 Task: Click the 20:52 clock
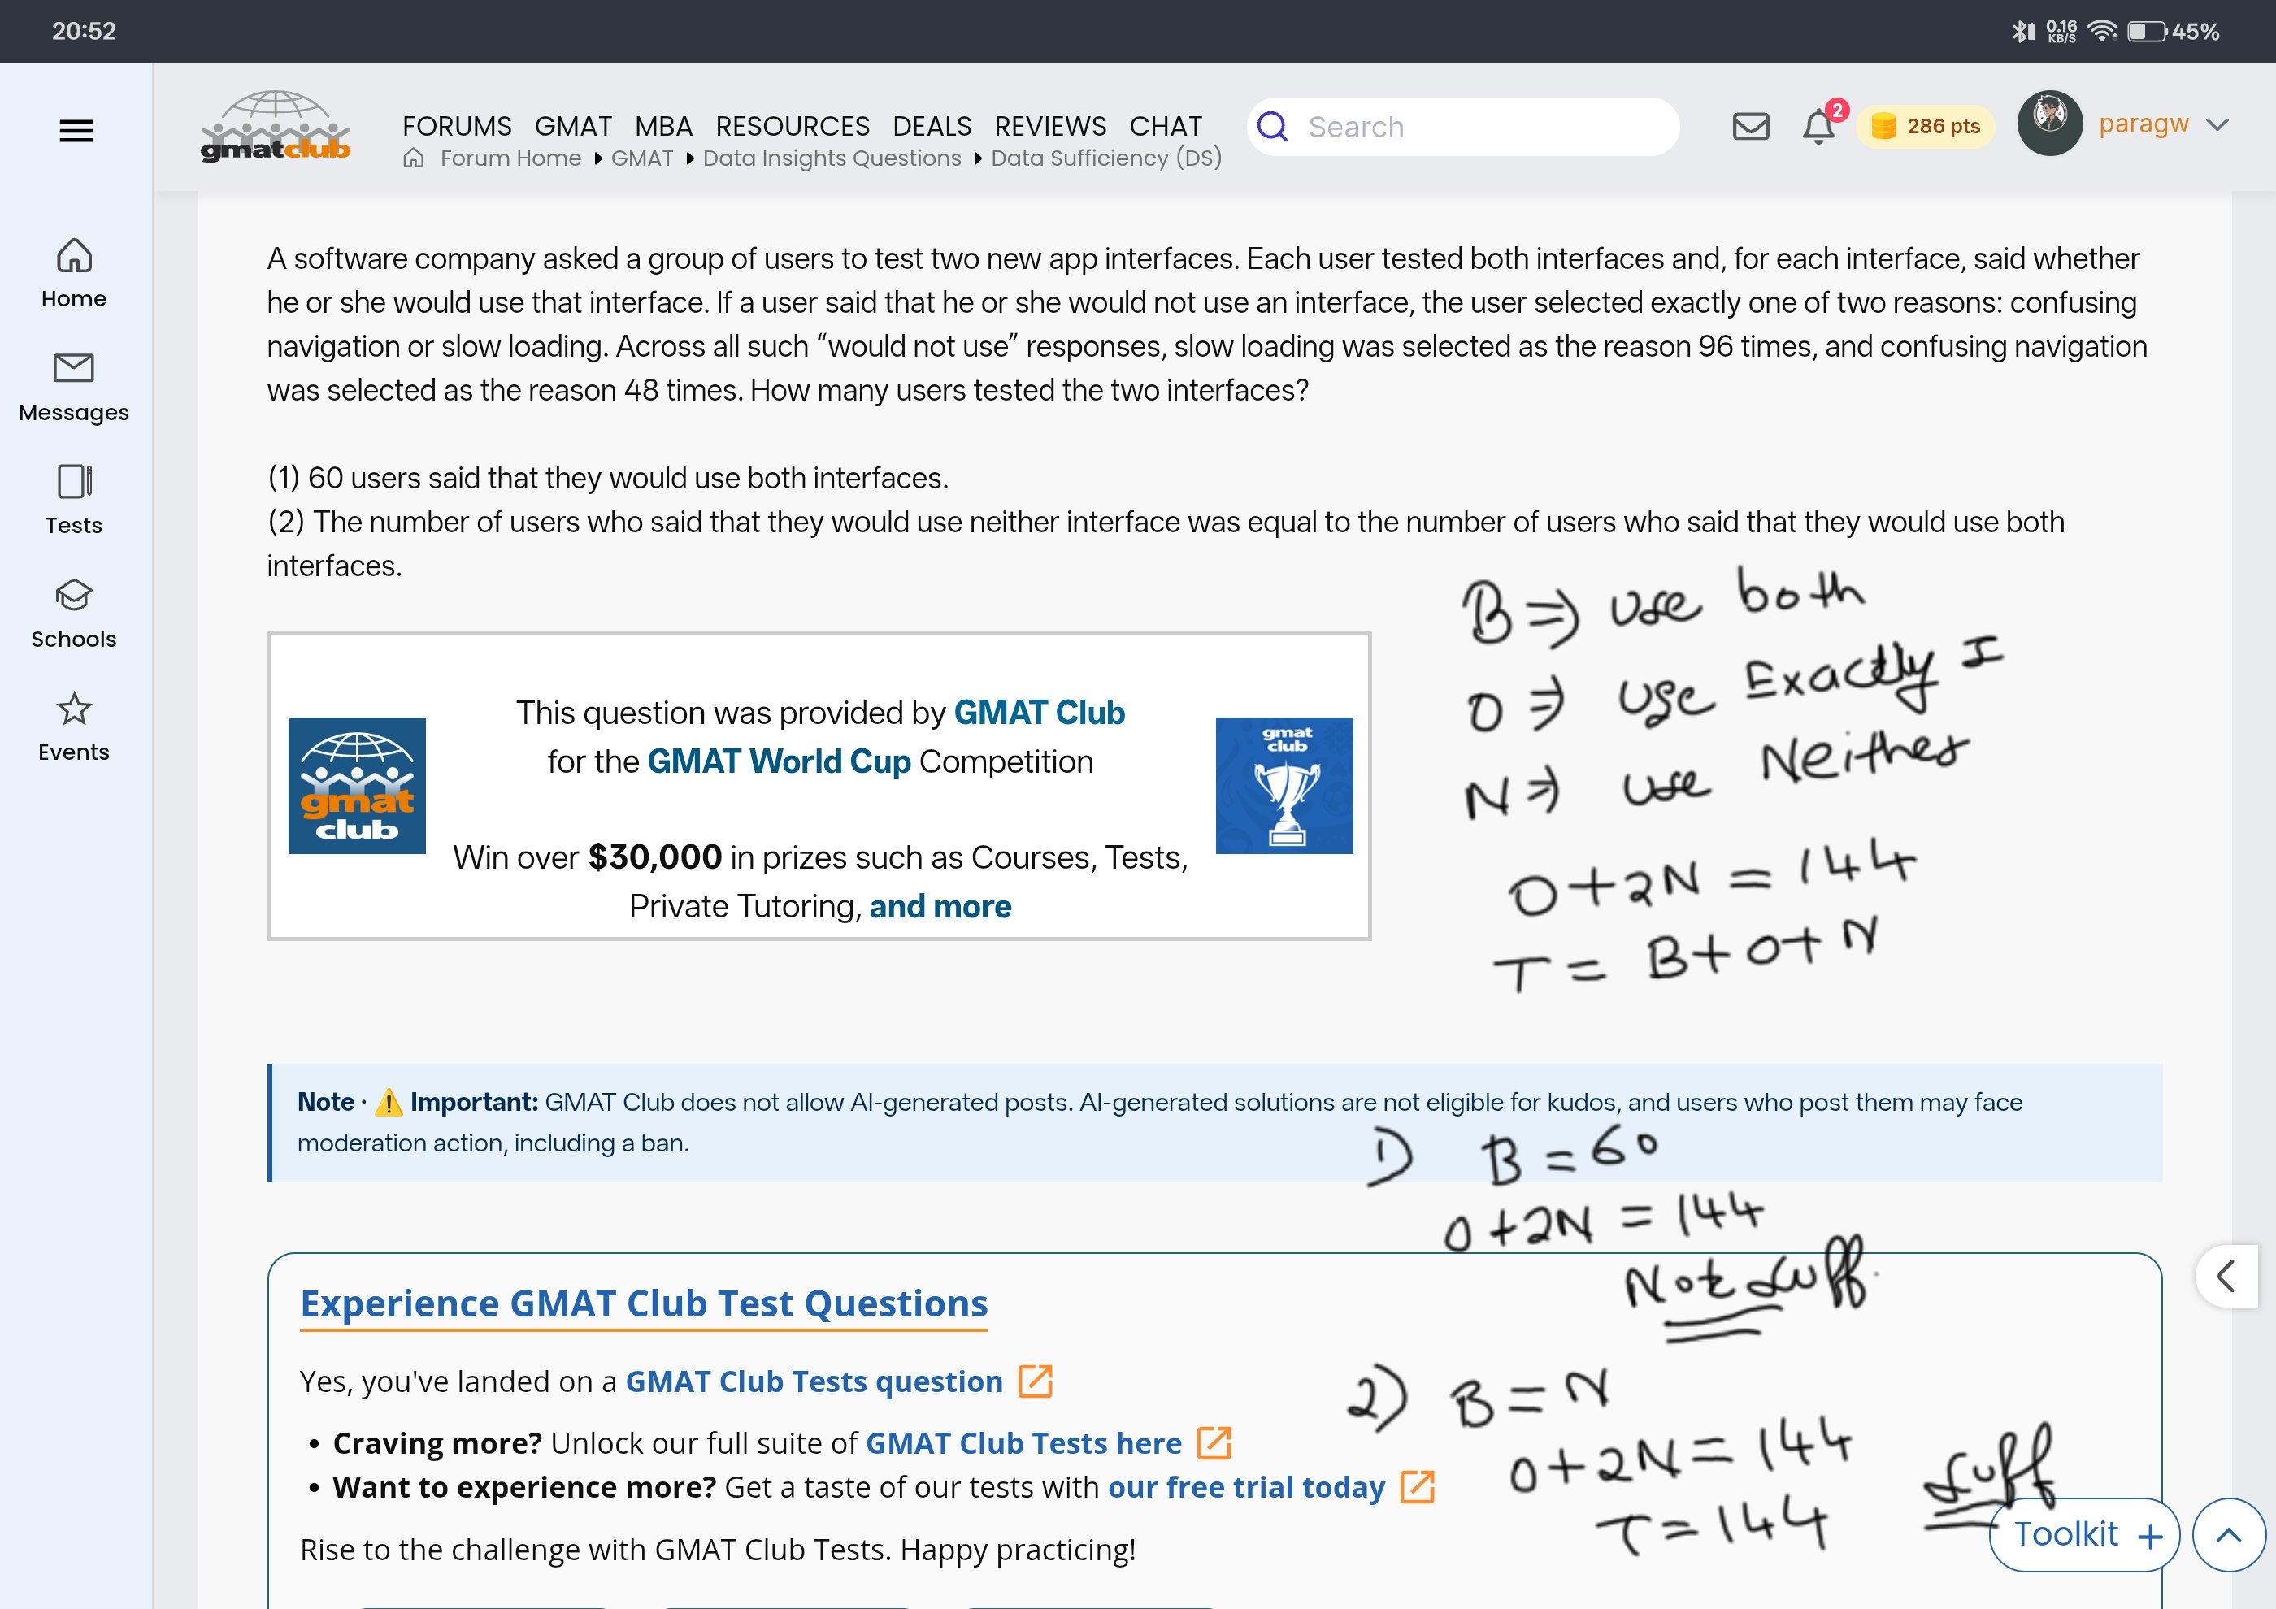(85, 31)
